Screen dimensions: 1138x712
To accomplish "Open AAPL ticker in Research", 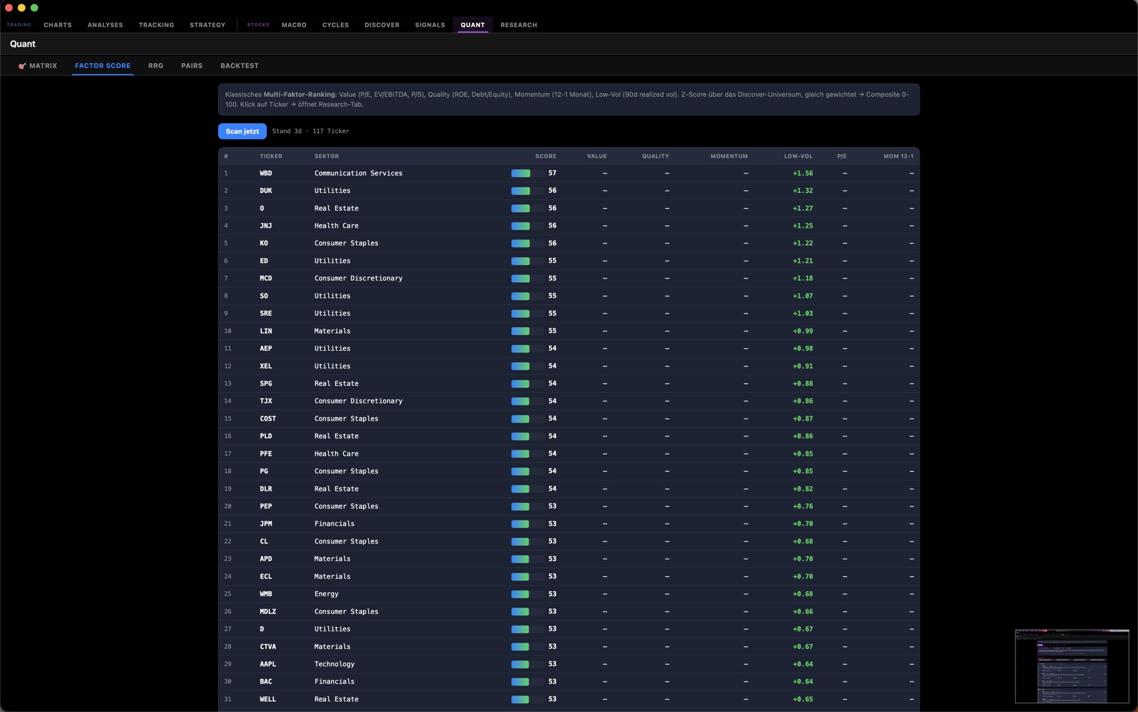I will click(268, 664).
